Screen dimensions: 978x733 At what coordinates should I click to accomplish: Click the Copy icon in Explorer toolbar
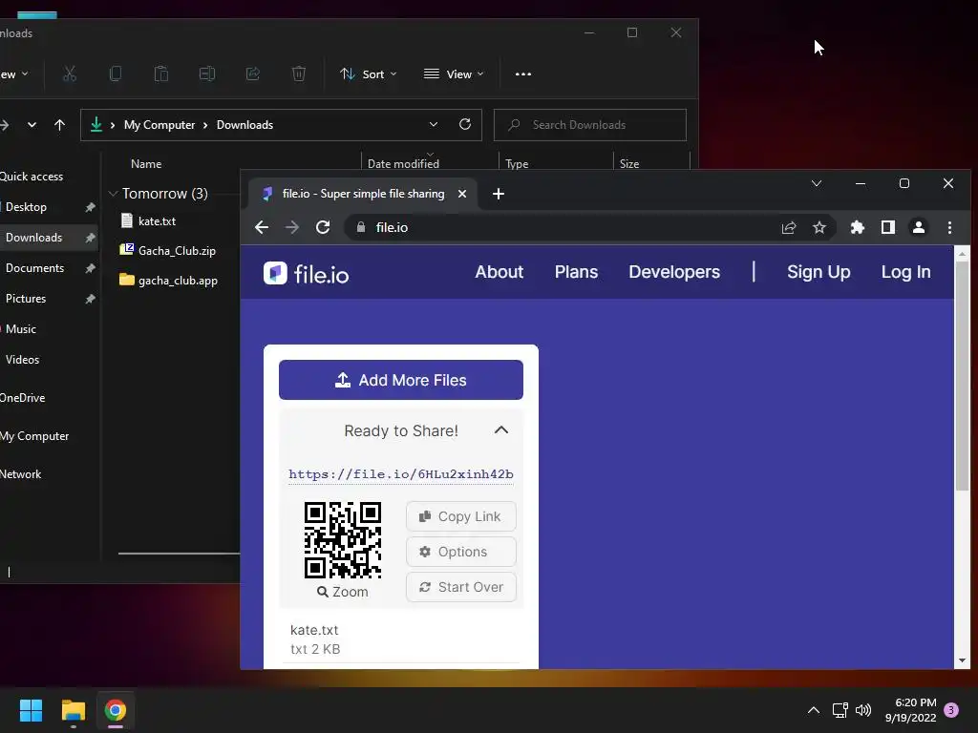pyautogui.click(x=116, y=74)
